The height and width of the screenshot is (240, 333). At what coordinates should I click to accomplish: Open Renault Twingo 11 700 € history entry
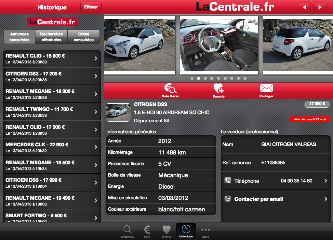click(x=52, y=112)
